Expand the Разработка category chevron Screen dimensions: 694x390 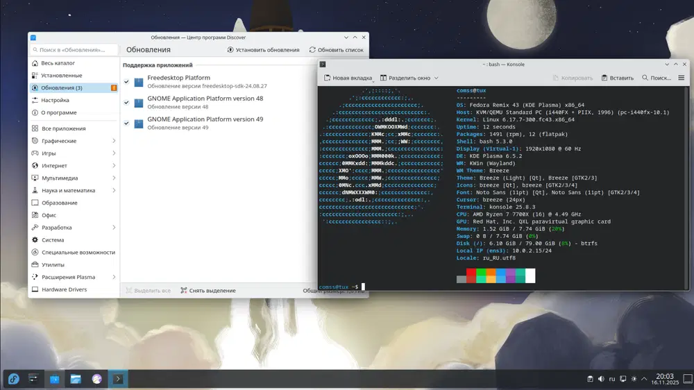pyautogui.click(x=114, y=228)
